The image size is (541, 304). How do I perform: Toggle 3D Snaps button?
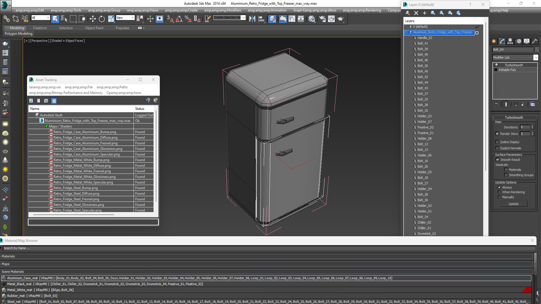point(170,19)
